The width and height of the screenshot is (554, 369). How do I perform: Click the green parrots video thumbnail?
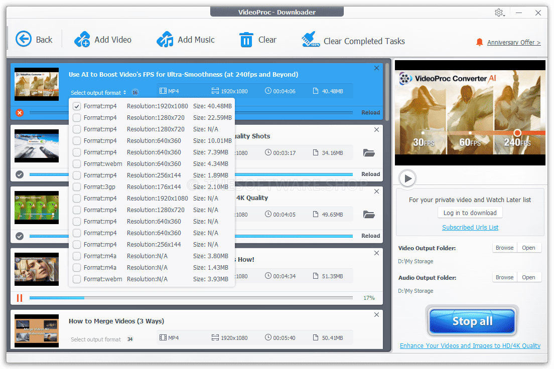click(x=37, y=208)
